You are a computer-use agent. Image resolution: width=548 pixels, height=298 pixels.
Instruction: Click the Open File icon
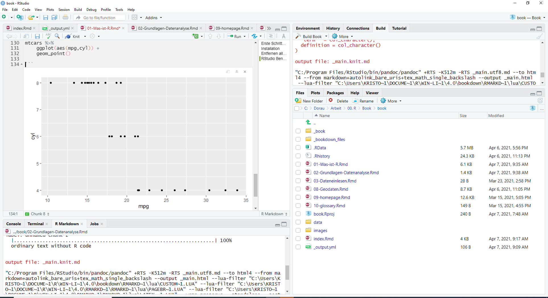coord(31,17)
